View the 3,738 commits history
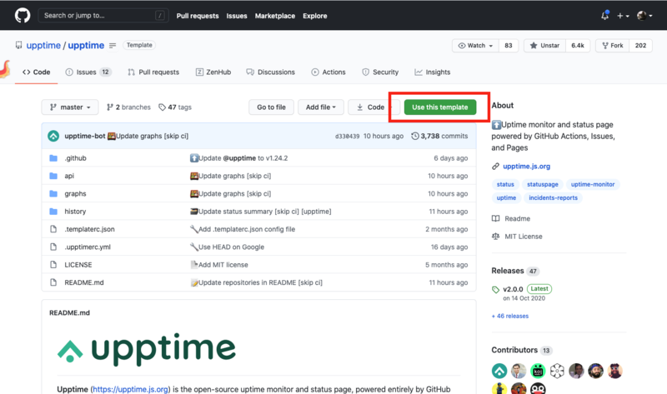The width and height of the screenshot is (667, 394). [x=439, y=136]
